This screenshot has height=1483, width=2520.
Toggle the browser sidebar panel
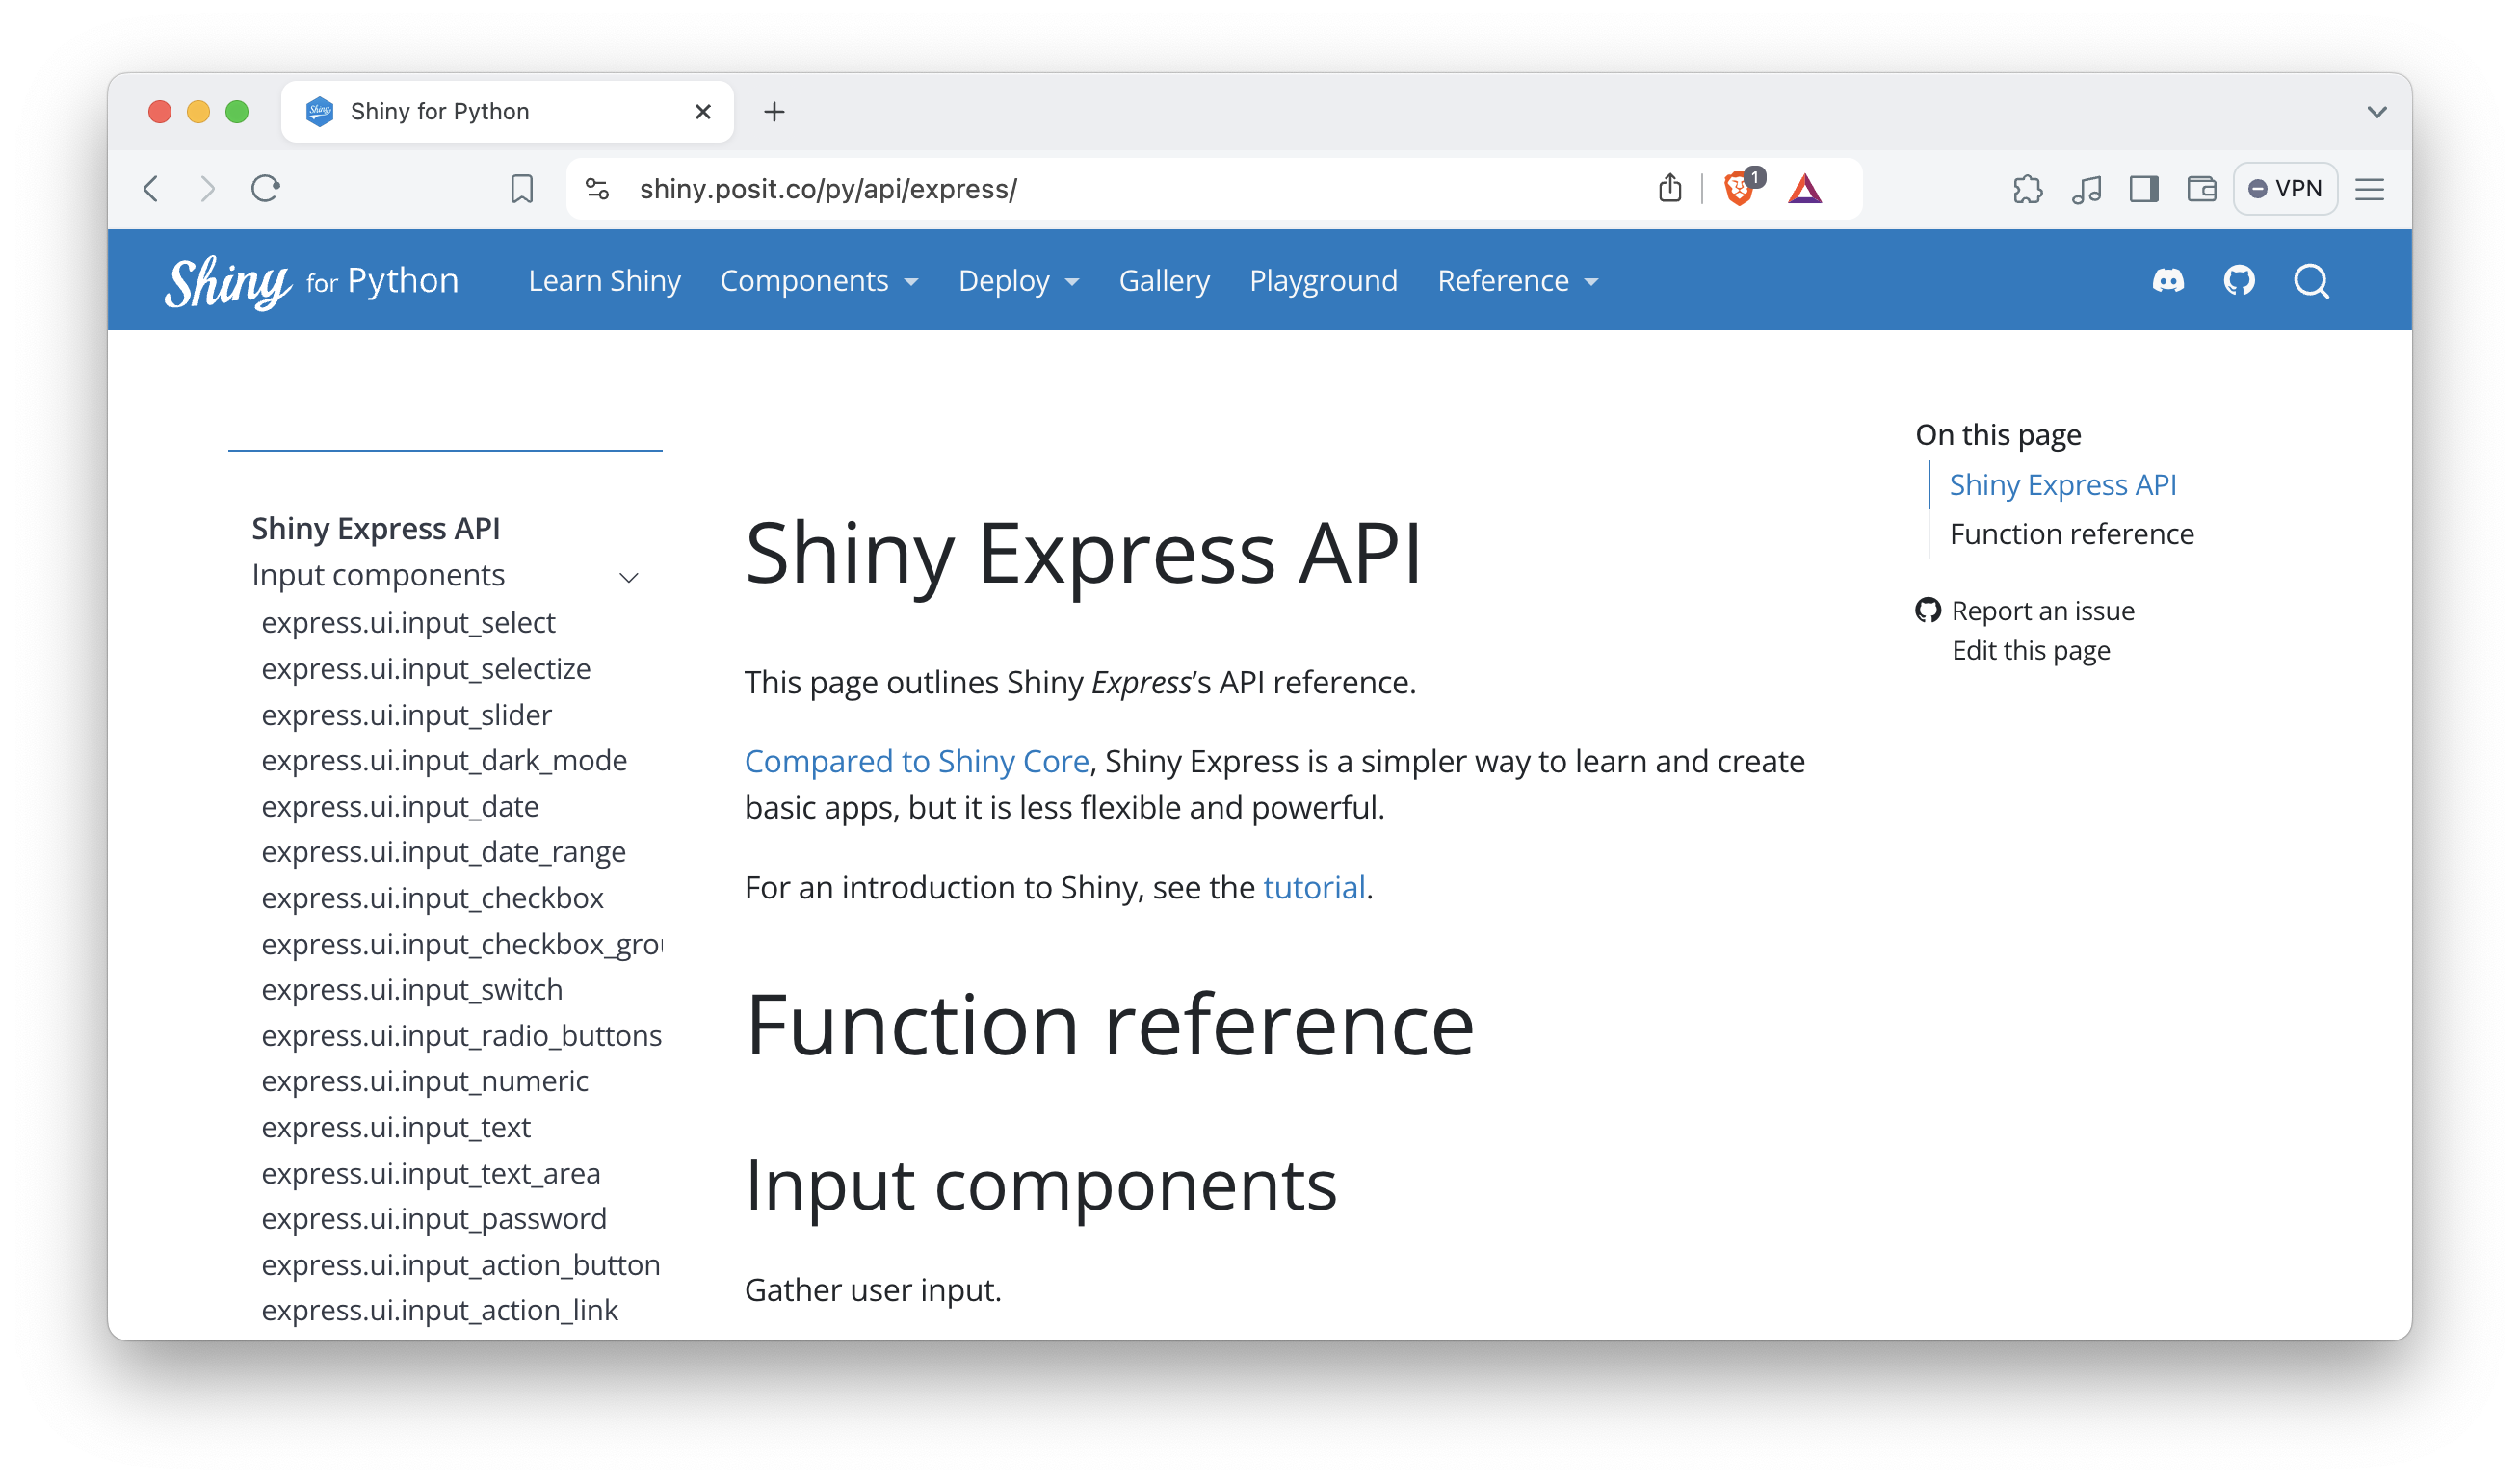[x=2143, y=189]
